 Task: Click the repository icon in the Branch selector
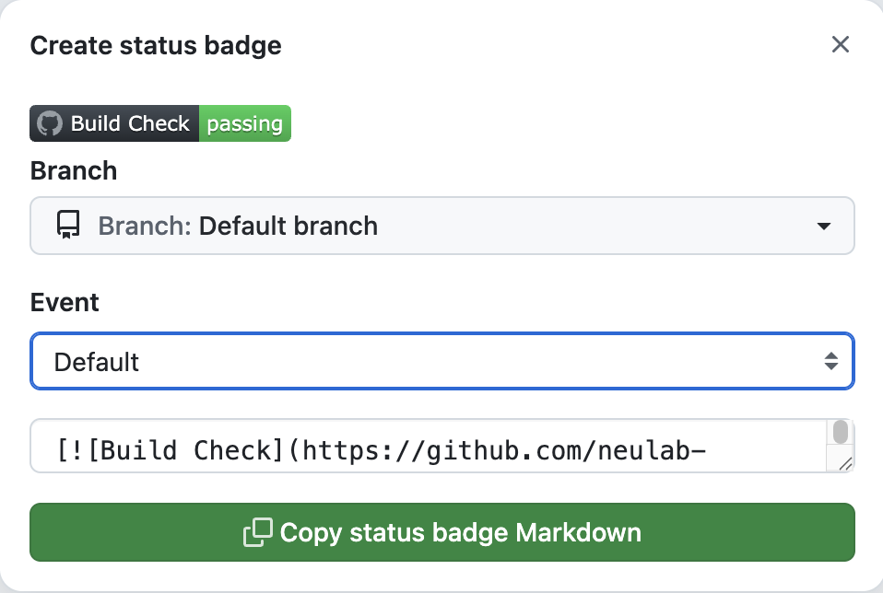pyautogui.click(x=68, y=225)
